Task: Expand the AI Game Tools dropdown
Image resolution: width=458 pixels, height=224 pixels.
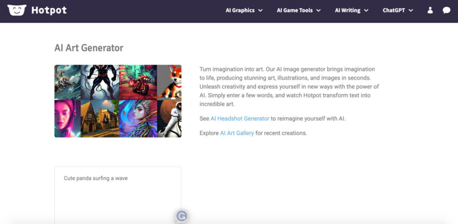Action: (299, 10)
